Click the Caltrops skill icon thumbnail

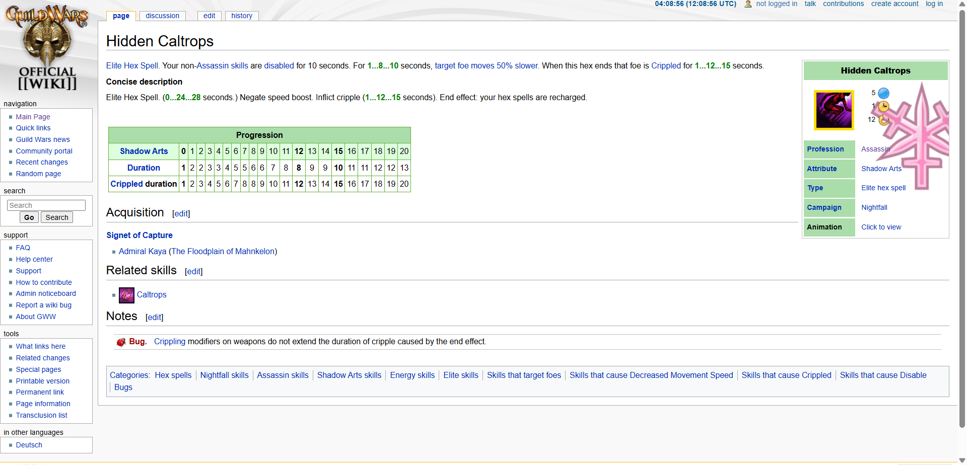[x=126, y=295]
